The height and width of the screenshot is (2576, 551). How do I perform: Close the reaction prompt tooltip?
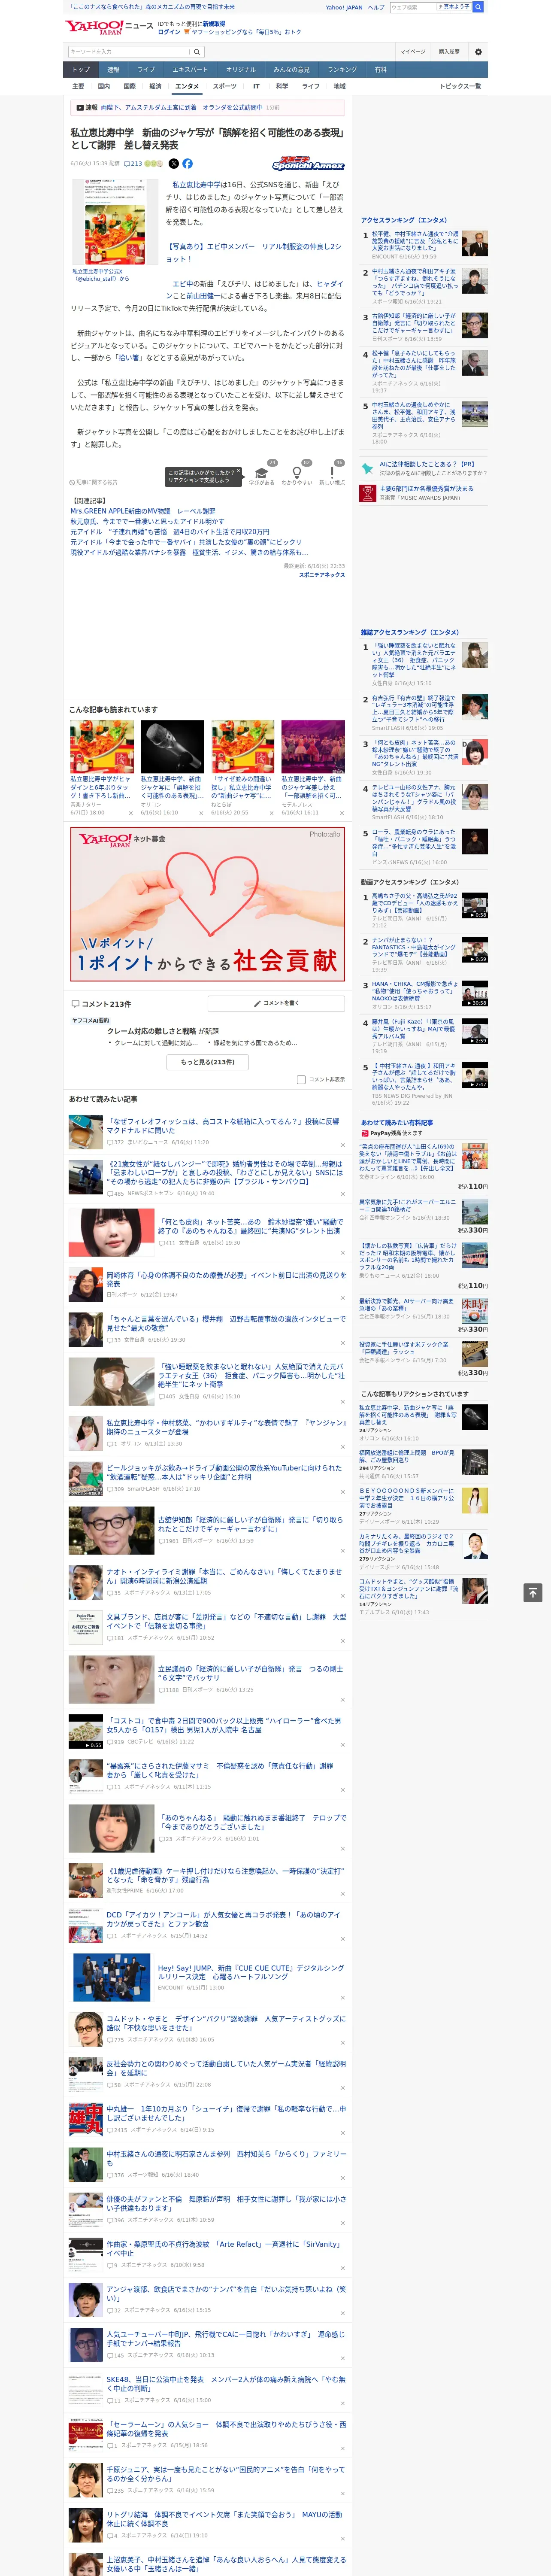(239, 472)
